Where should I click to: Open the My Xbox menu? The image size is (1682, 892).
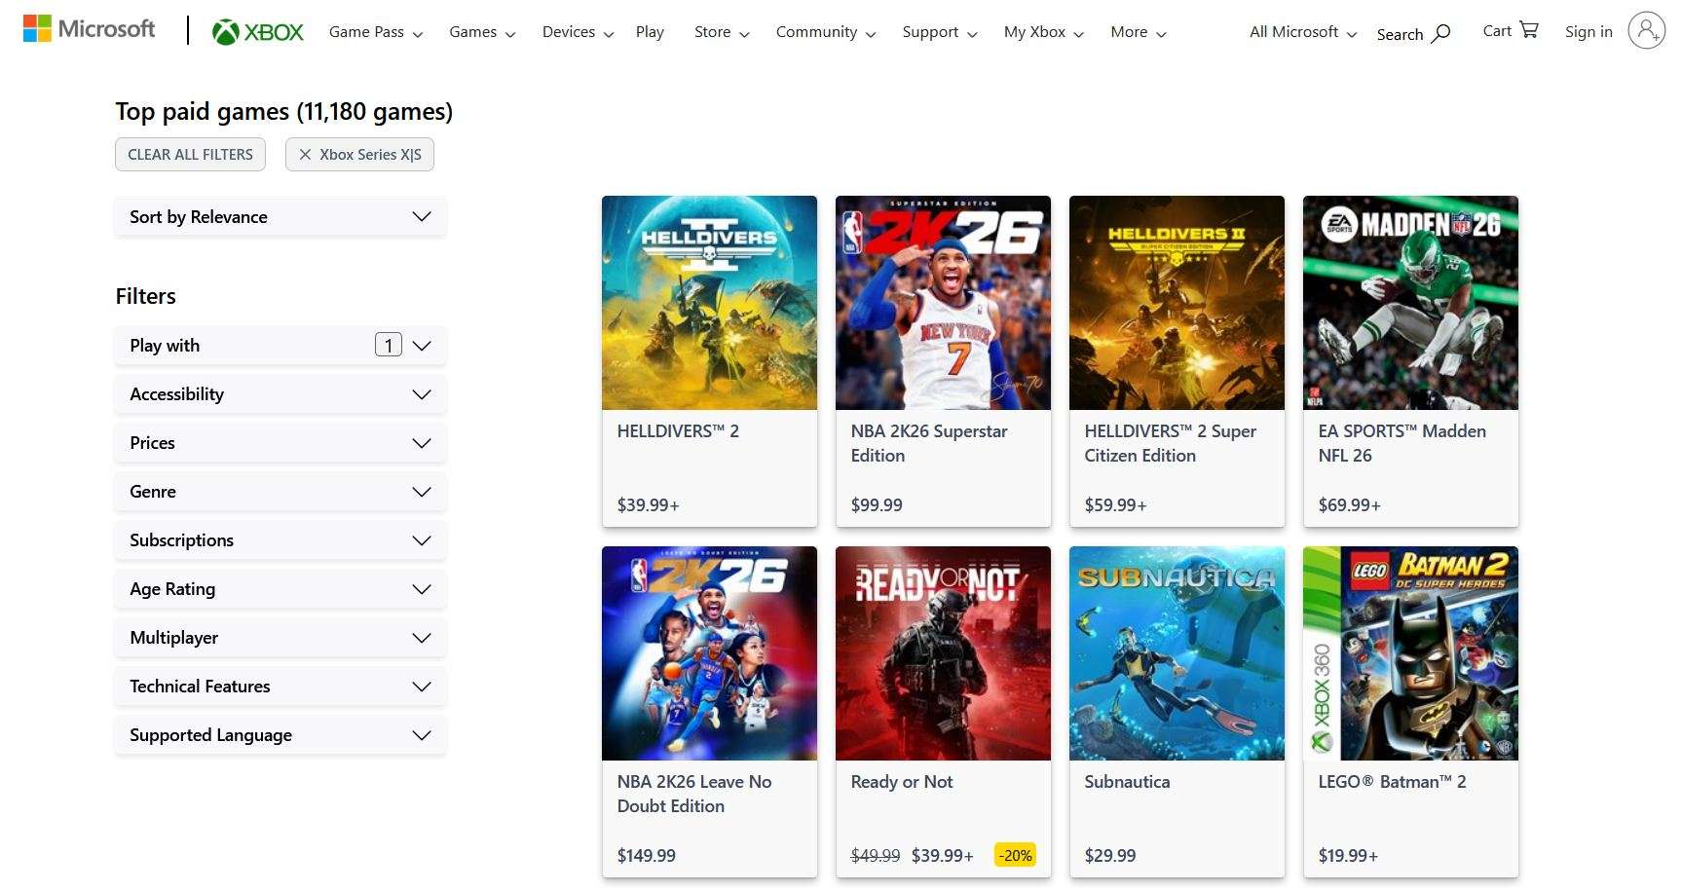tap(1043, 32)
